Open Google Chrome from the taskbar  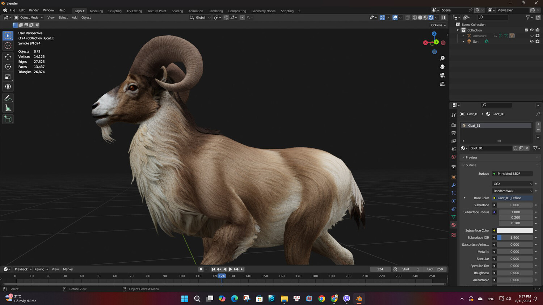pyautogui.click(x=321, y=298)
